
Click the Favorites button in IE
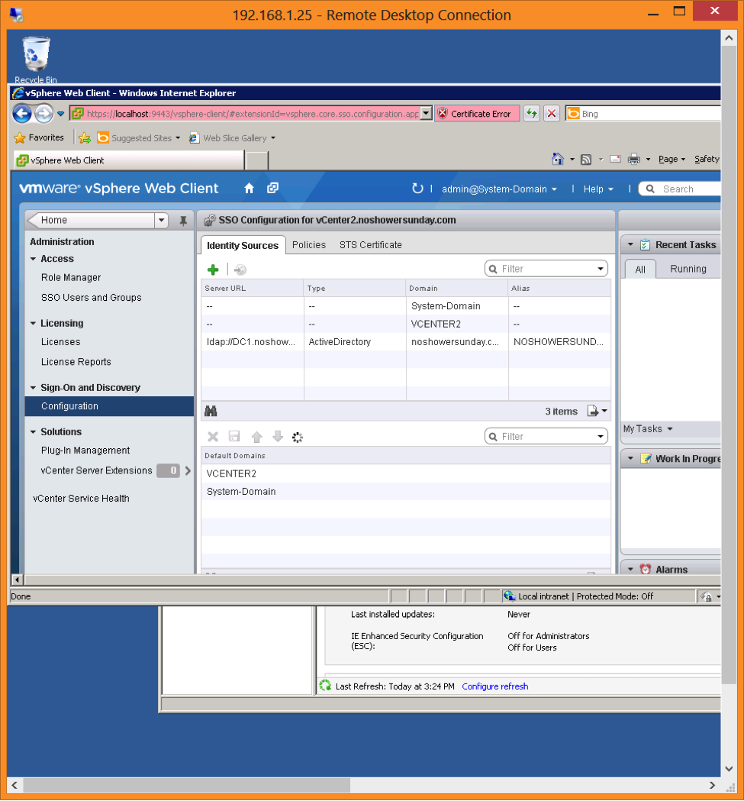click(40, 137)
